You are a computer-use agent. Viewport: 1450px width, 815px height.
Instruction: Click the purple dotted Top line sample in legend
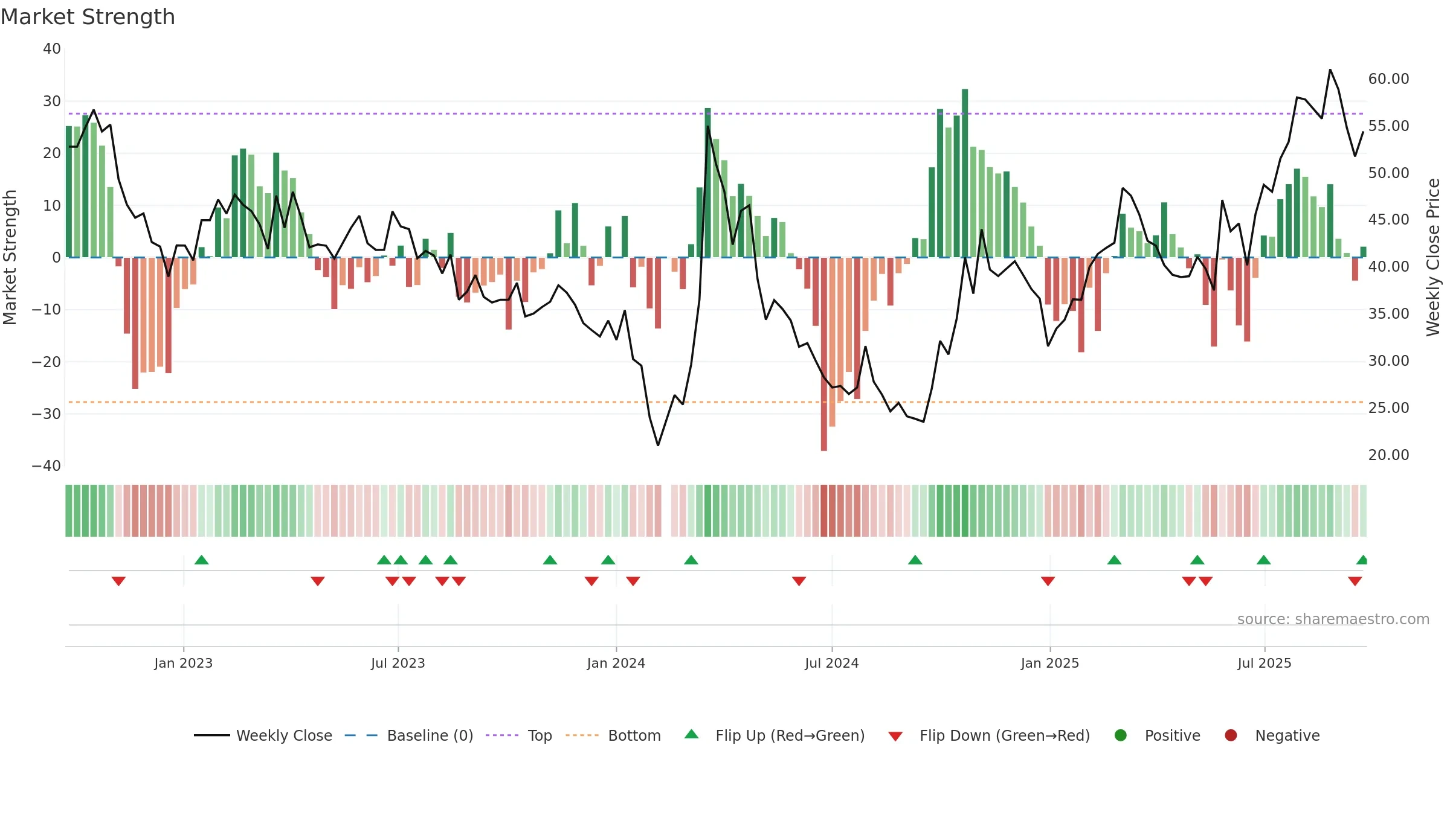click(x=502, y=735)
